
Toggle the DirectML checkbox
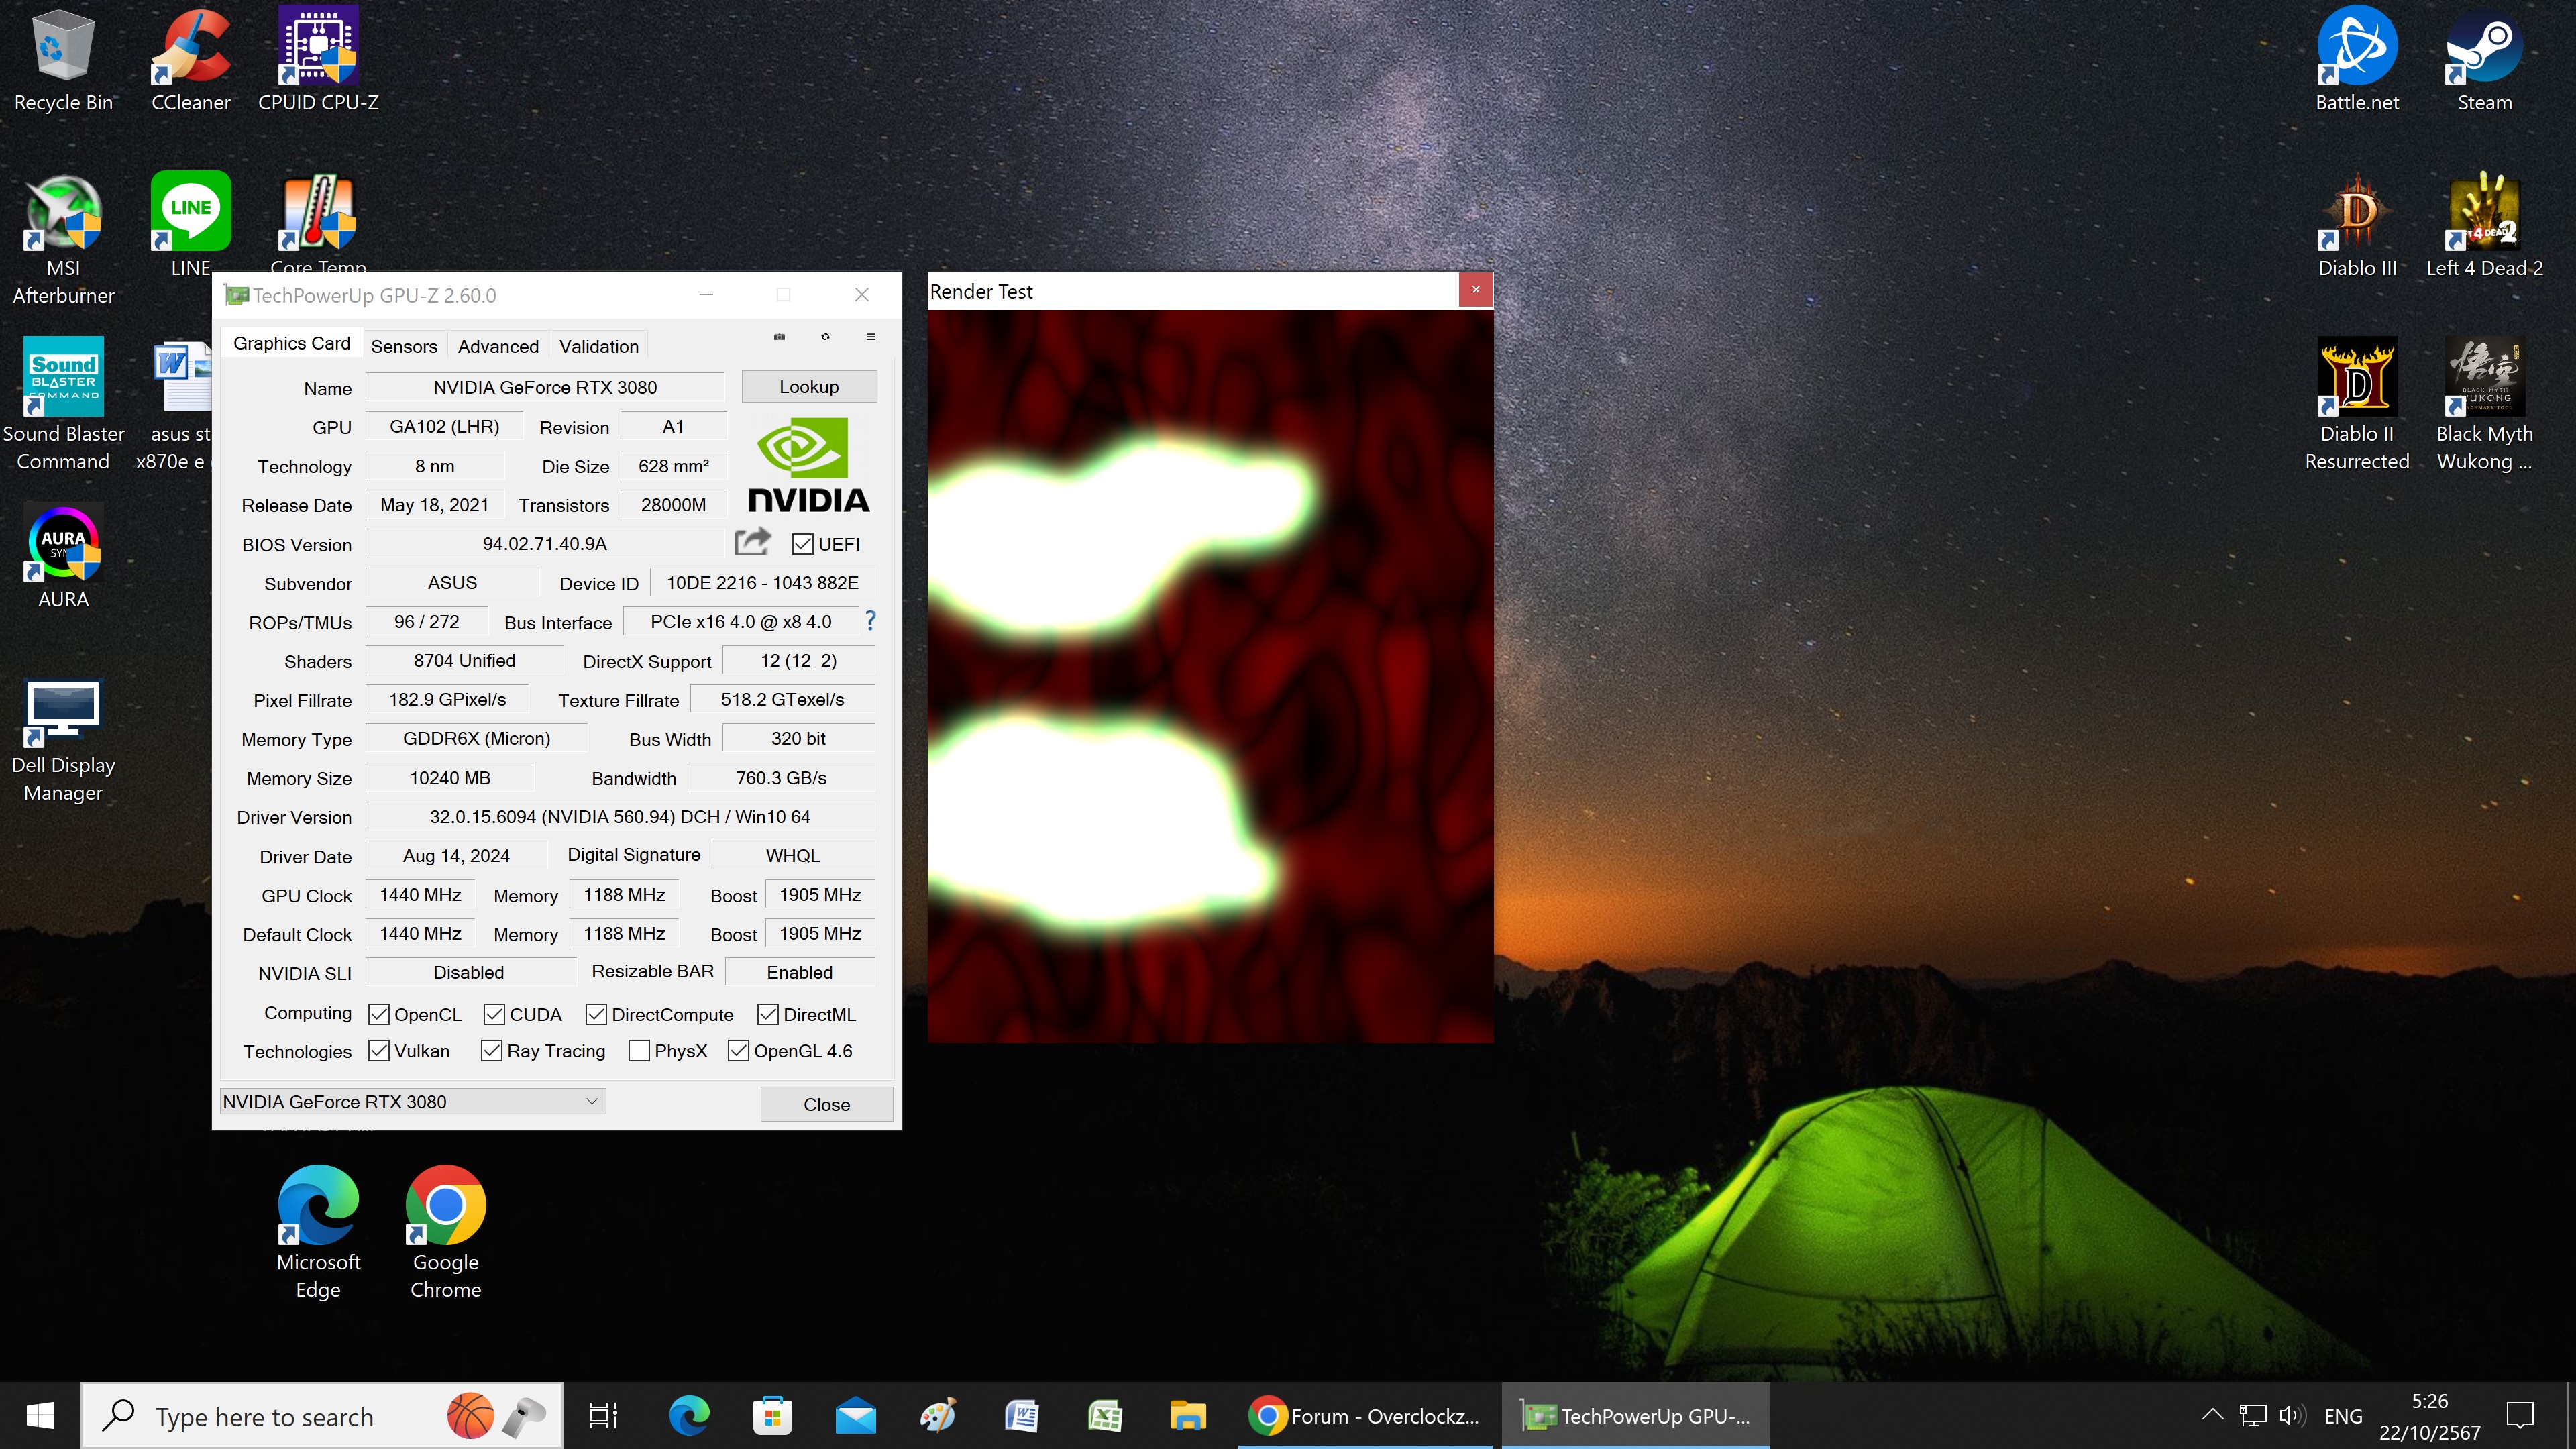768,1014
